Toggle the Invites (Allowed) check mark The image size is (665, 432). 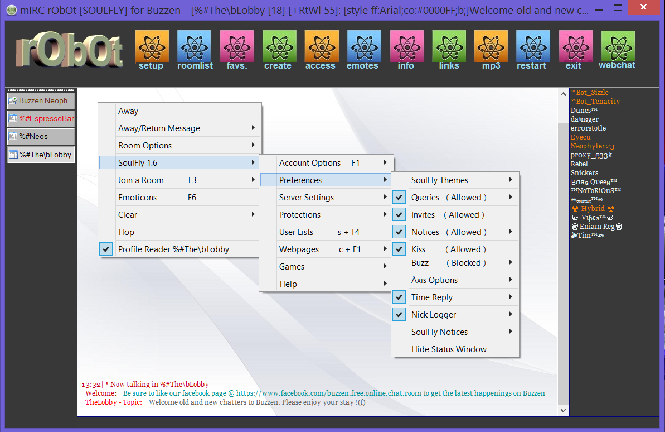coord(399,215)
